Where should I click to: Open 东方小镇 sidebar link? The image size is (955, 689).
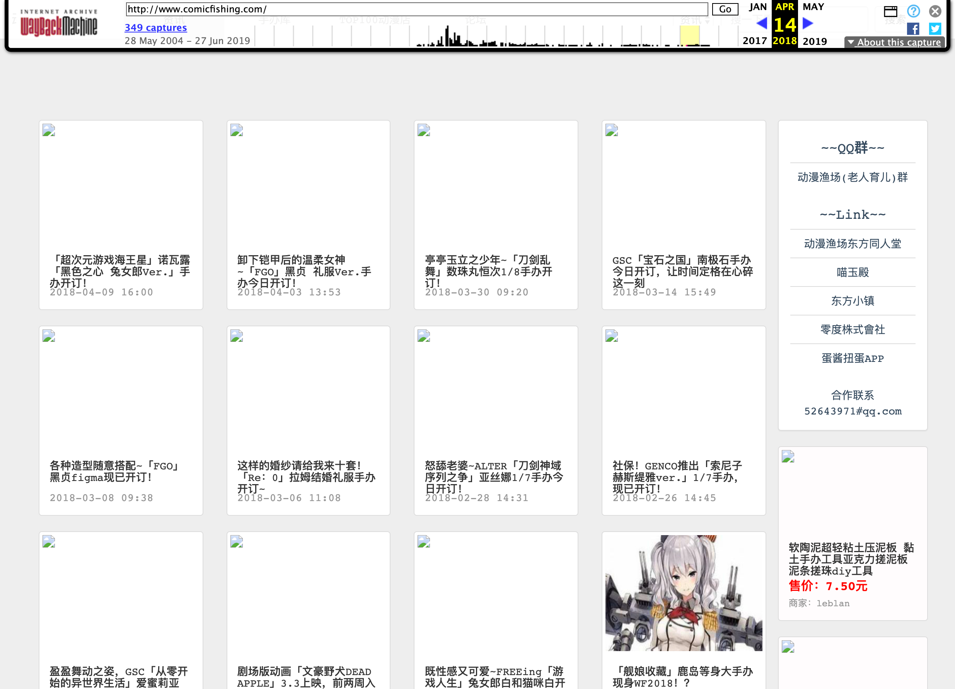click(x=853, y=301)
